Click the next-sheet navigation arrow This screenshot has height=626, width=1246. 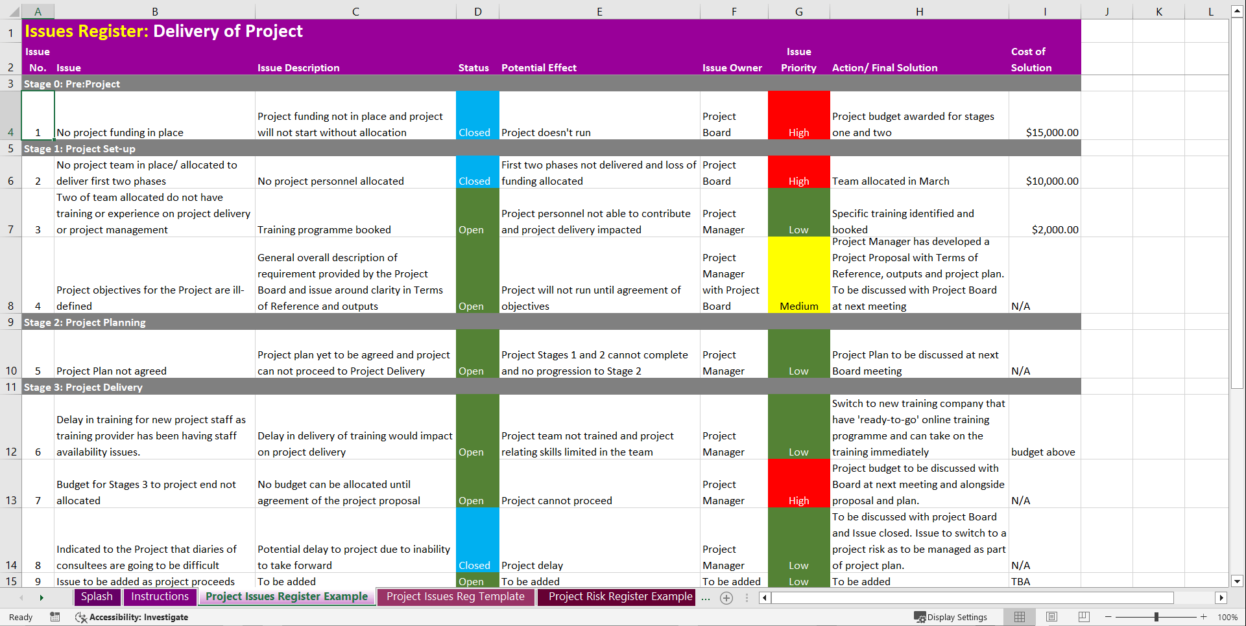(x=42, y=597)
